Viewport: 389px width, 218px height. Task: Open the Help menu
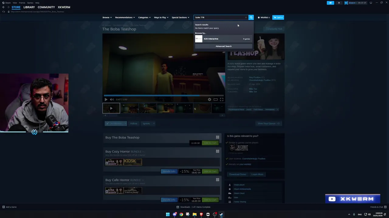(37, 3)
